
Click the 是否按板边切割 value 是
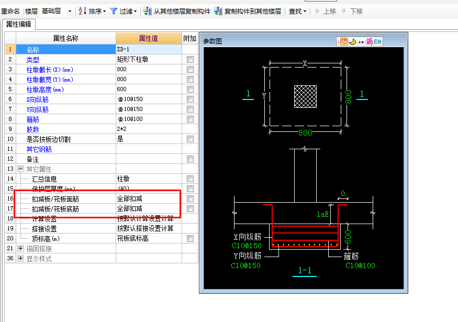(149, 139)
